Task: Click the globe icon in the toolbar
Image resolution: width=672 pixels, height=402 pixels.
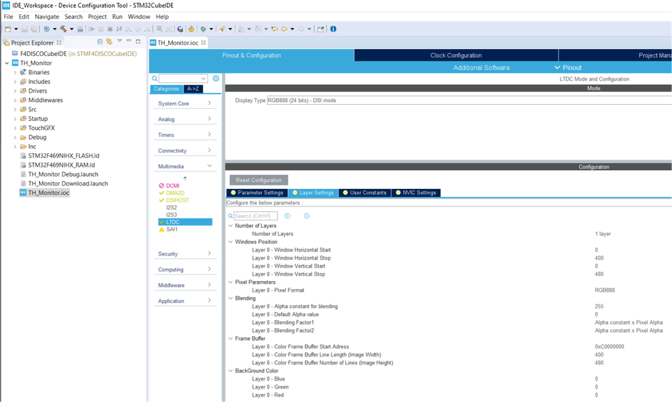Action: [180, 29]
